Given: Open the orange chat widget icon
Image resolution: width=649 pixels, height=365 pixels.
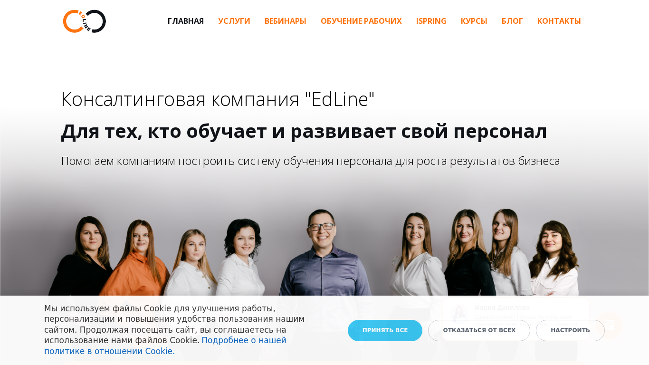Looking at the screenshot, I should (x=609, y=326).
